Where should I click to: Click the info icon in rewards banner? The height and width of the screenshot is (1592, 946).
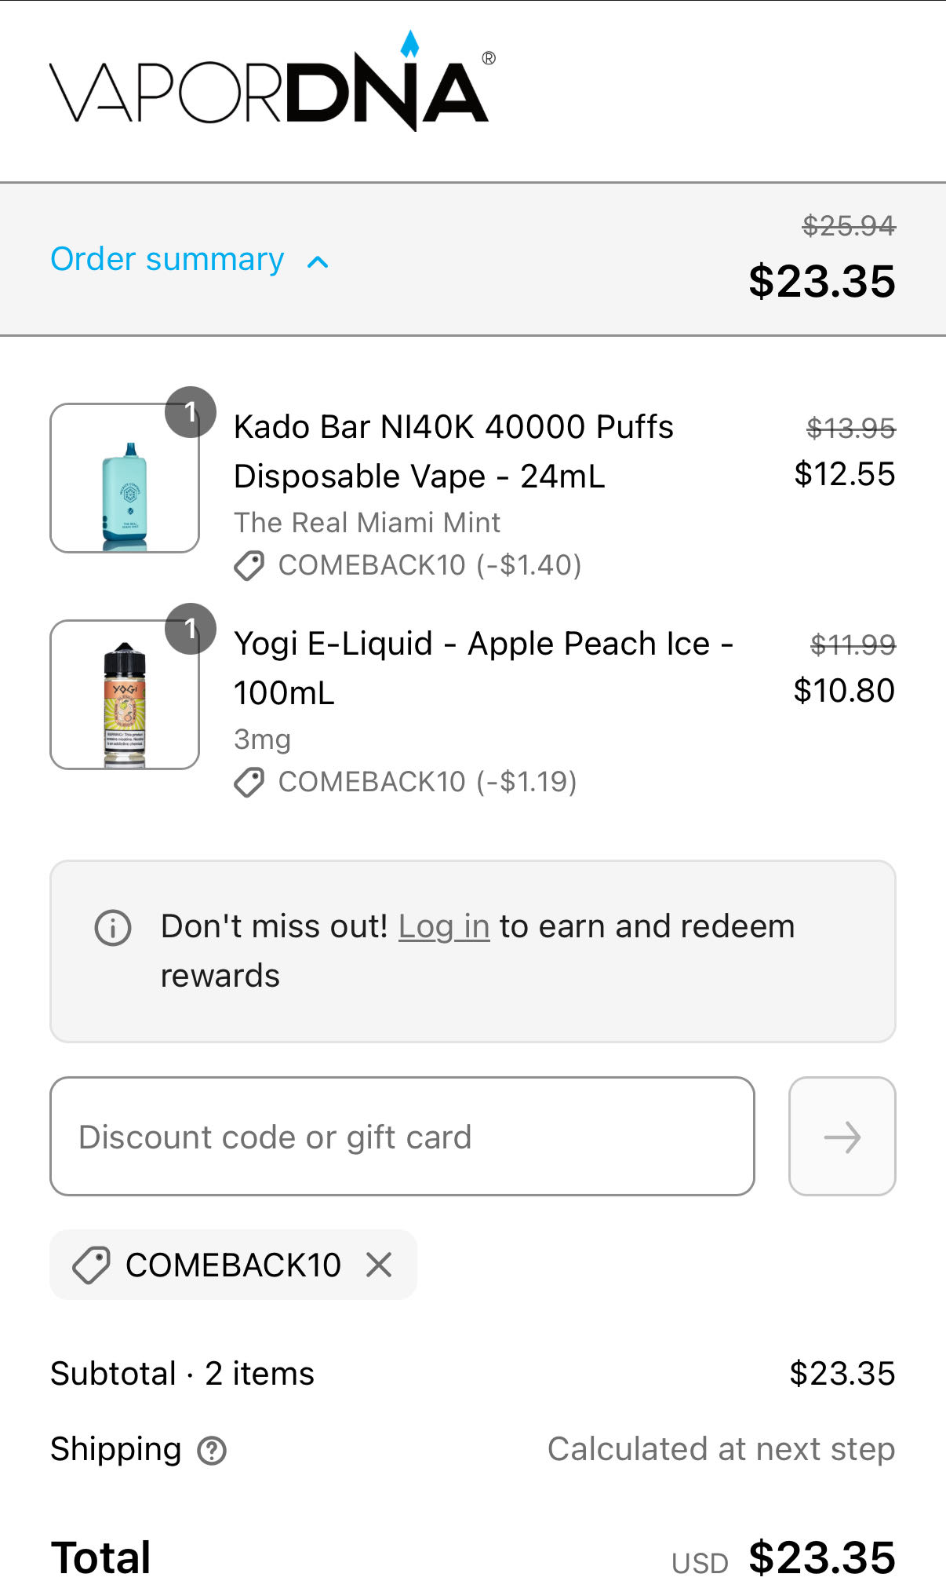[113, 928]
